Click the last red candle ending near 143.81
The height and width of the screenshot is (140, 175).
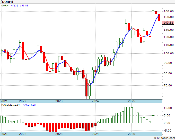pyautogui.click(x=159, y=18)
